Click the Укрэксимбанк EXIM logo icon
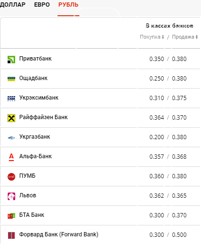This screenshot has height=244, width=201. pos(11,99)
